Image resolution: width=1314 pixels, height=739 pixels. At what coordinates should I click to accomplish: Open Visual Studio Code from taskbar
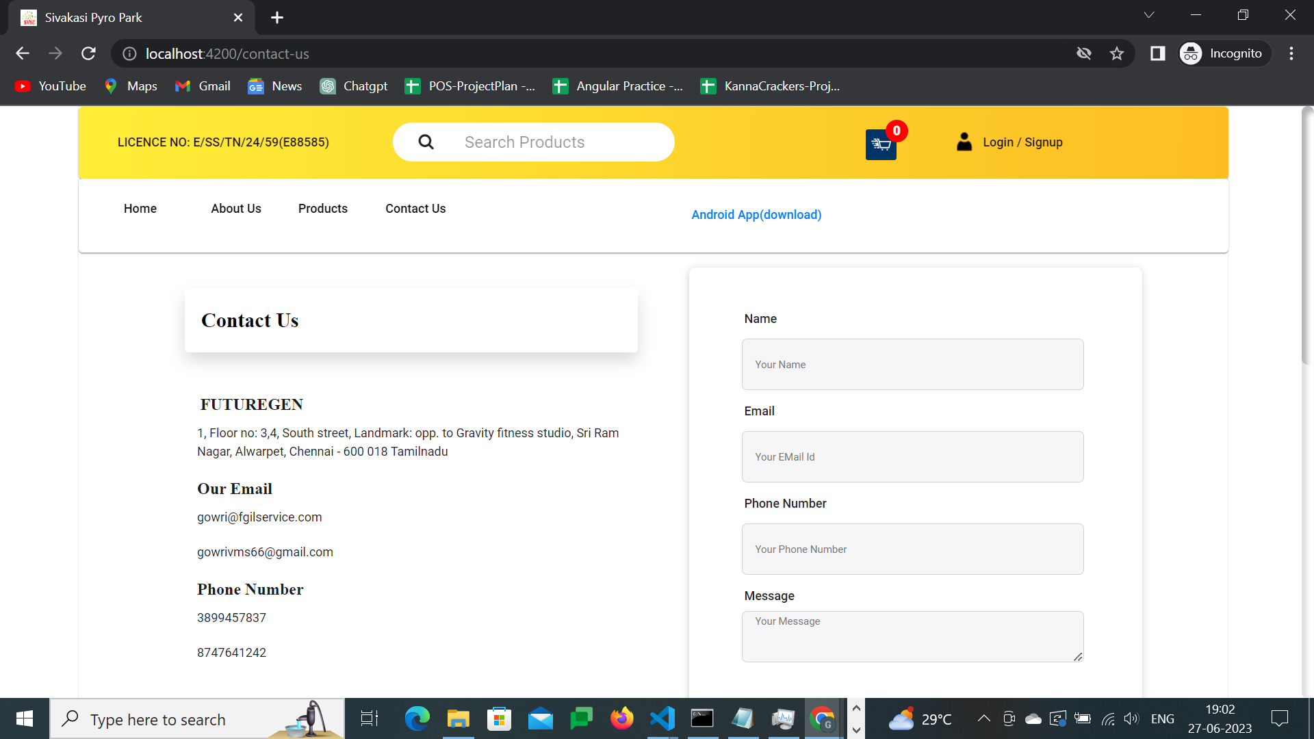[662, 718]
